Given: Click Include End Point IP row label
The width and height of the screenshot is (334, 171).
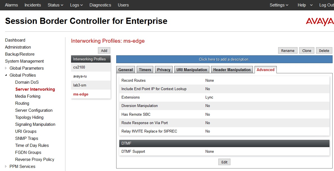Looking at the screenshot, I should pos(154,89).
